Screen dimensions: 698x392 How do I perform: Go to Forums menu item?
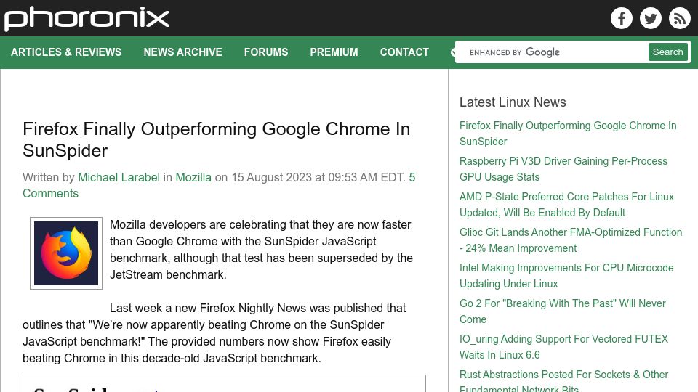point(266,52)
